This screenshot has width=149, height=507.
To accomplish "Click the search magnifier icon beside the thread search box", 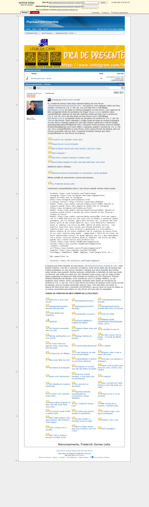I will [122, 88].
